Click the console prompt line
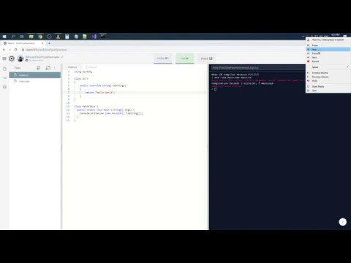This screenshot has width=351, height=263. [x=215, y=89]
